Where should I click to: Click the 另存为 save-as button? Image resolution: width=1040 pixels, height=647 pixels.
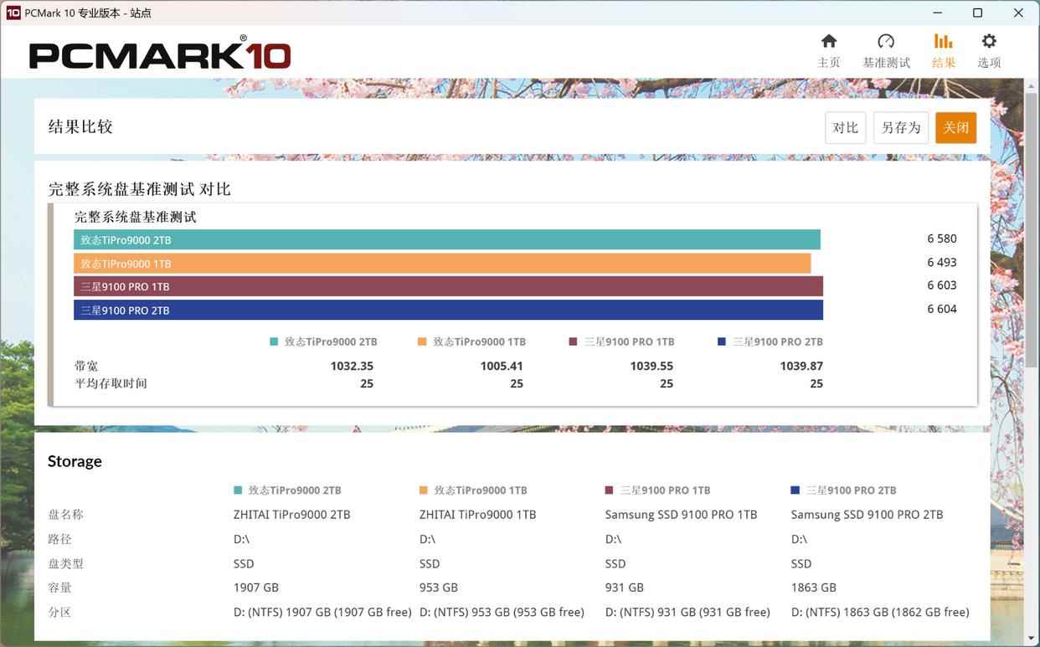click(x=901, y=128)
